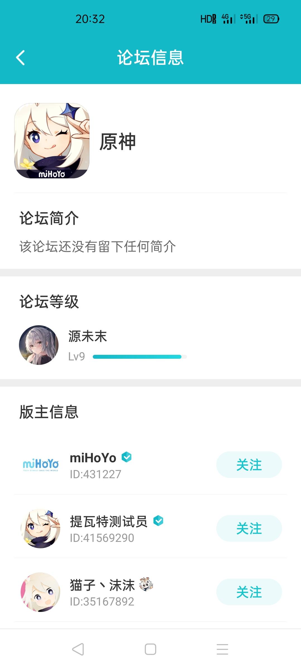The height and width of the screenshot is (670, 301).
Task: Open 提瓦特测试员's Paimon avatar
Action: tap(40, 528)
